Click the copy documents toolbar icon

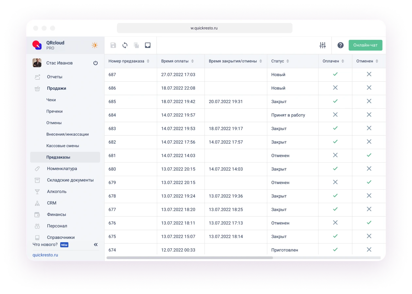click(136, 45)
